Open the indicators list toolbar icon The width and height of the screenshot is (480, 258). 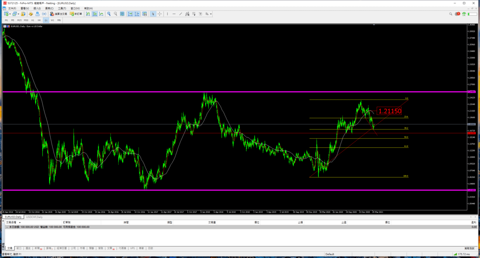[144, 14]
